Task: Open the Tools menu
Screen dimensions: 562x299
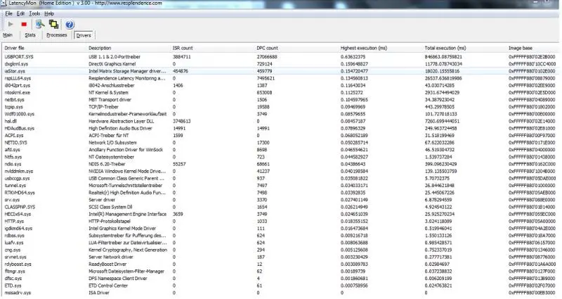Action: 33,13
